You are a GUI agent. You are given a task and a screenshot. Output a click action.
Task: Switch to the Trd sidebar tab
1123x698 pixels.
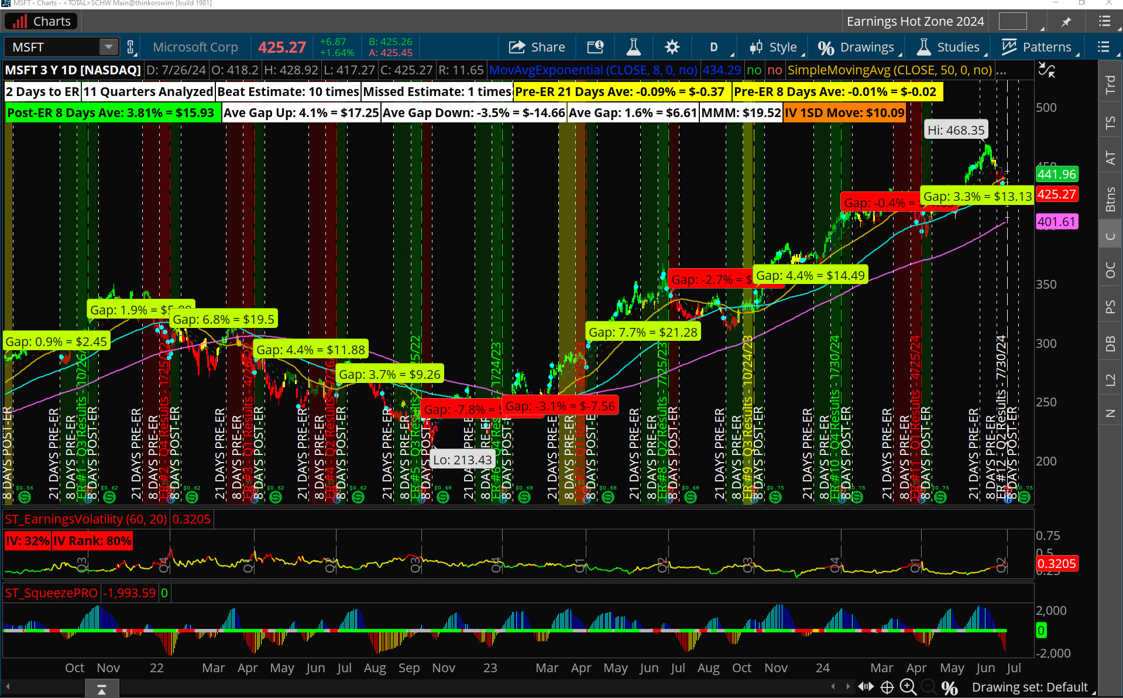(1110, 83)
